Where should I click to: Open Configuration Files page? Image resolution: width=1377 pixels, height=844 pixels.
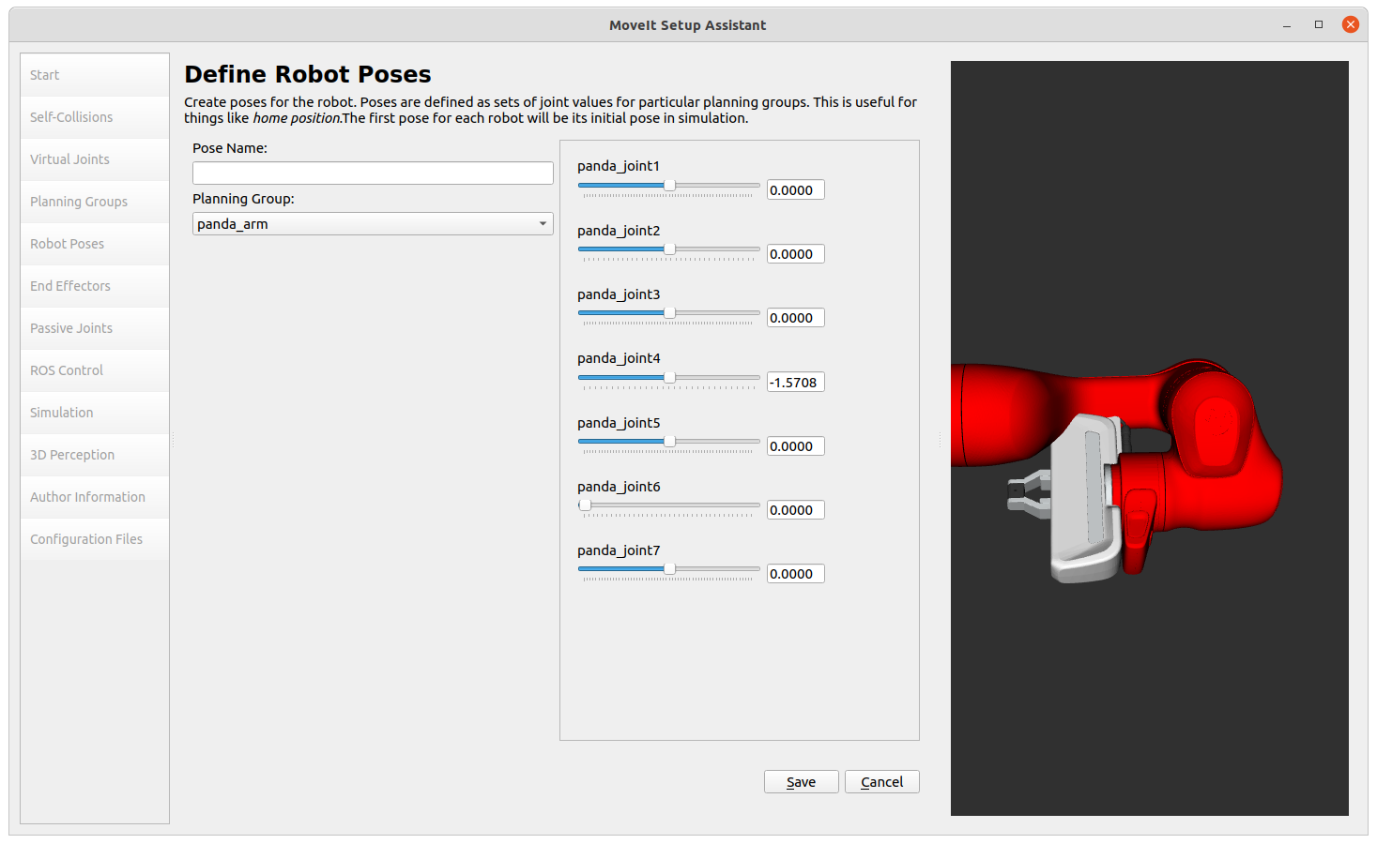pyautogui.click(x=95, y=539)
